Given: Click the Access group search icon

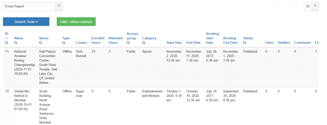Looking at the screenshot, I should (x=128, y=43).
